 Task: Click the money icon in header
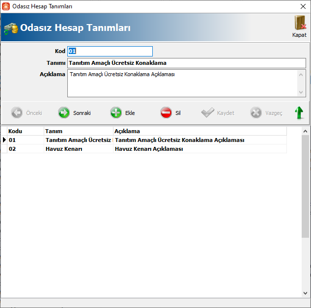click(10, 28)
